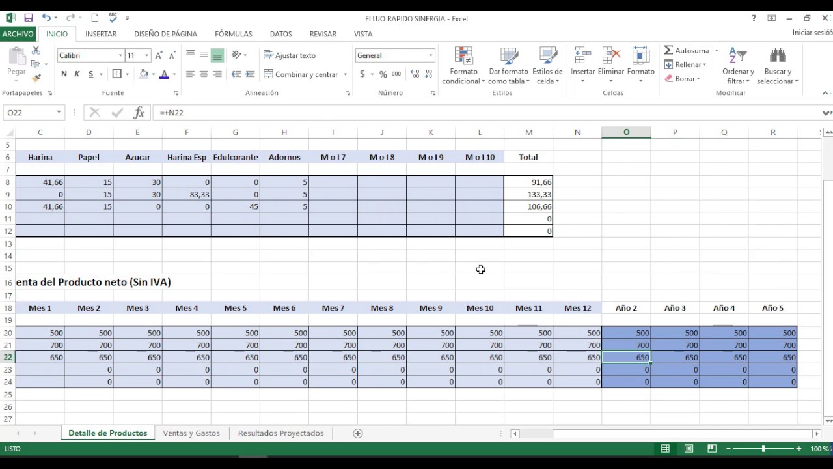Open the Calibri font name dropdown

120,55
